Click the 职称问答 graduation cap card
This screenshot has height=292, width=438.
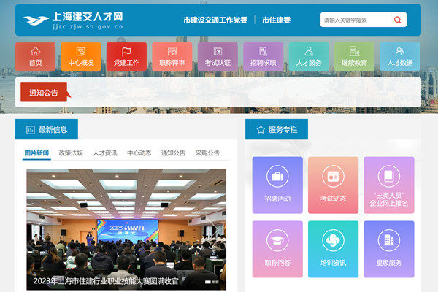pos(277,249)
